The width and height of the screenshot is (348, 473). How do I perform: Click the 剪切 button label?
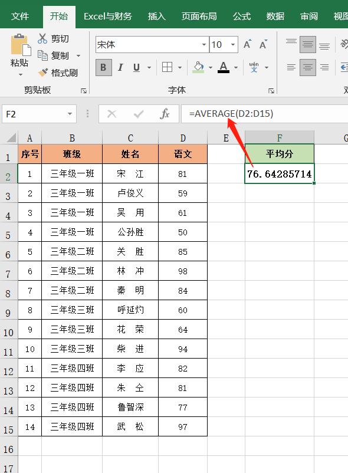(60, 38)
